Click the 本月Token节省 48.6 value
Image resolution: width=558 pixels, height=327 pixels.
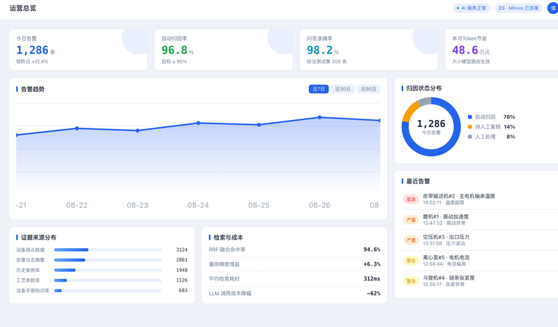[x=465, y=50]
